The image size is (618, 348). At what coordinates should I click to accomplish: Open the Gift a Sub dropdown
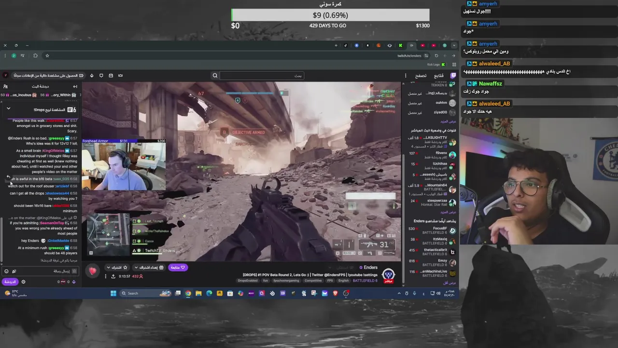[x=149, y=267]
